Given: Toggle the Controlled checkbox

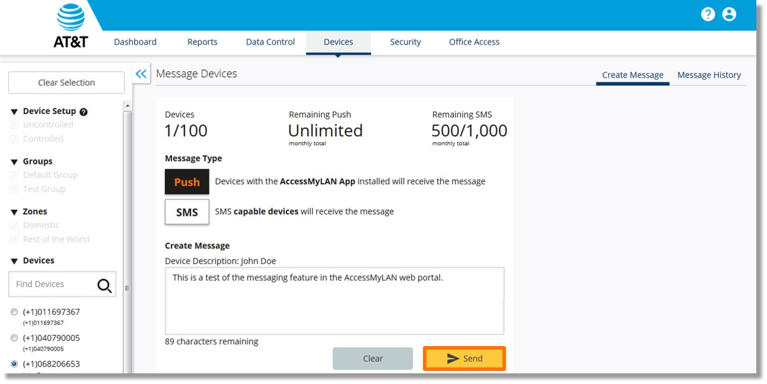Looking at the screenshot, I should 14,139.
